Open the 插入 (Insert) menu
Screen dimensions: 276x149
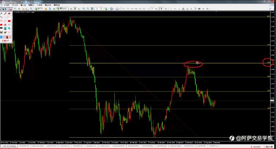[23, 5]
